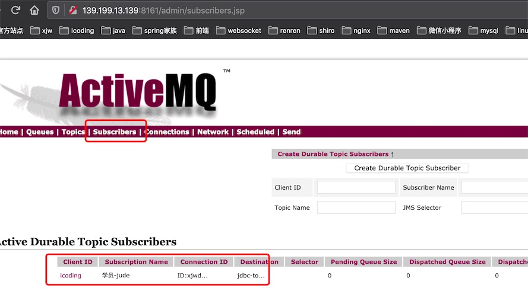Click the icoding client ID link
The height and width of the screenshot is (291, 528).
click(71, 276)
